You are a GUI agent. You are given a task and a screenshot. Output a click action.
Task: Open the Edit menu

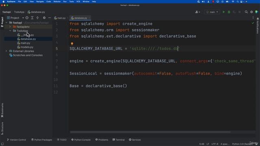click(25, 2)
